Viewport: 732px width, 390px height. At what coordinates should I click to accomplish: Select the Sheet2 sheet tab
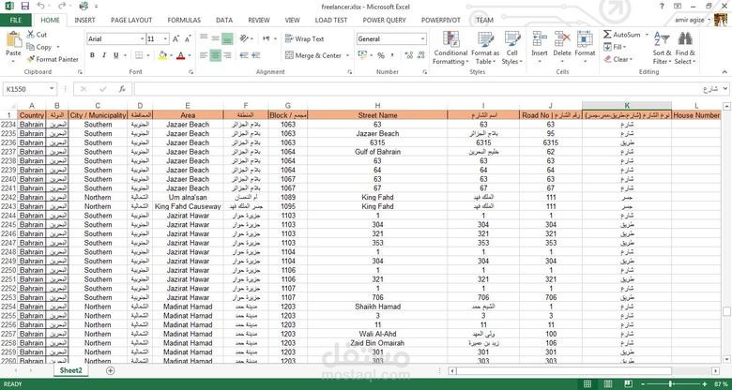click(71, 370)
